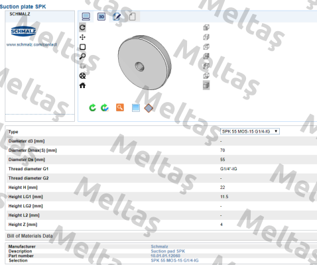Select the rotate tool in viewer
The height and width of the screenshot is (265, 317).
coord(82,28)
